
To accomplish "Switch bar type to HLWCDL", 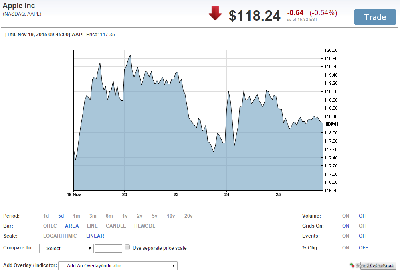I will [x=145, y=226].
